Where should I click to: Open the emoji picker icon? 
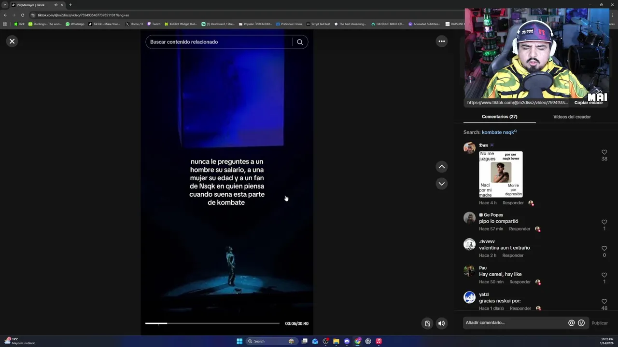[x=581, y=323]
